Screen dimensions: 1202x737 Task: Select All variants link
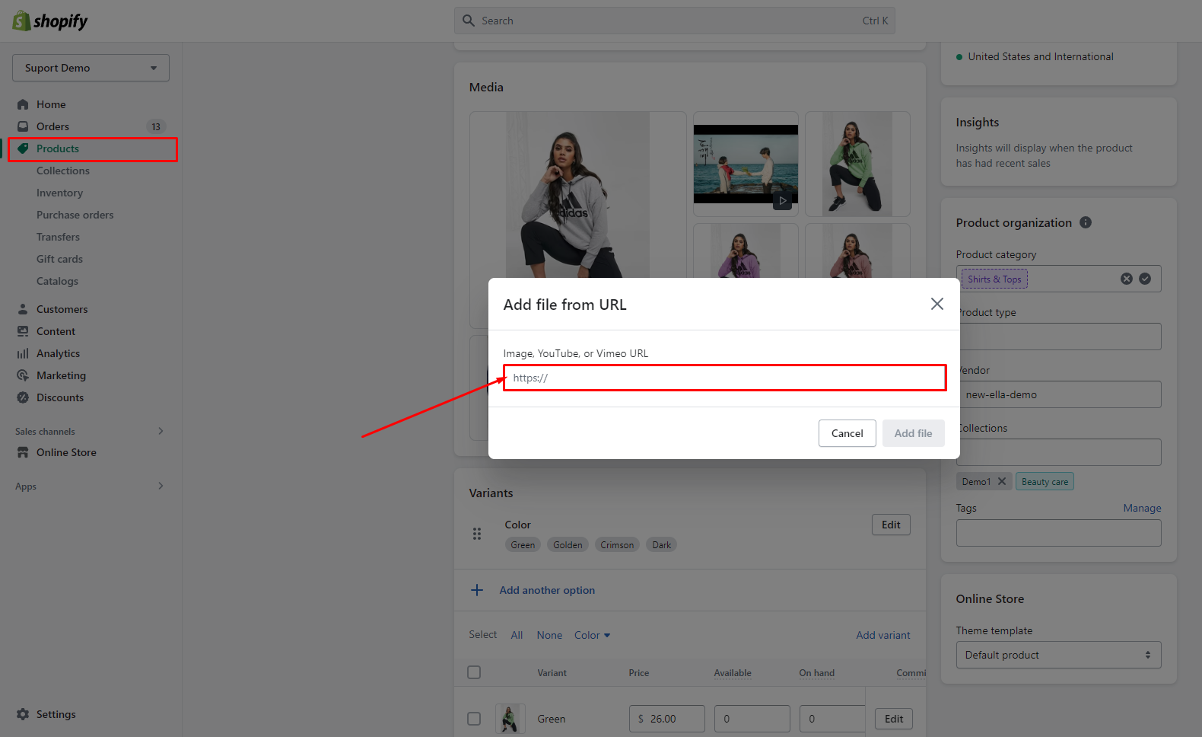[517, 635]
